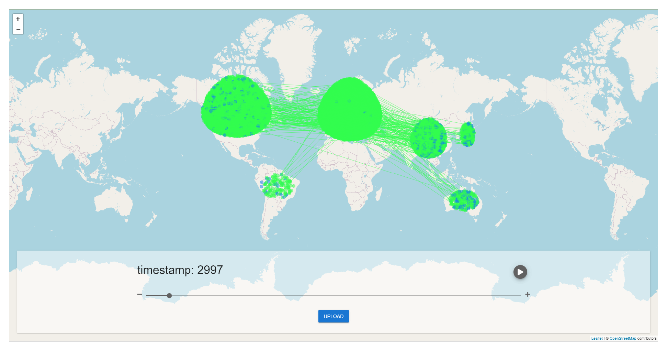Image resolution: width=667 pixels, height=351 pixels.
Task: Select the node cluster over Australia
Action: [464, 200]
